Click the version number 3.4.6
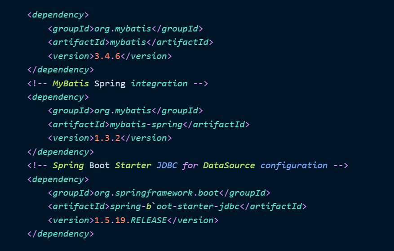 pyautogui.click(x=107, y=56)
